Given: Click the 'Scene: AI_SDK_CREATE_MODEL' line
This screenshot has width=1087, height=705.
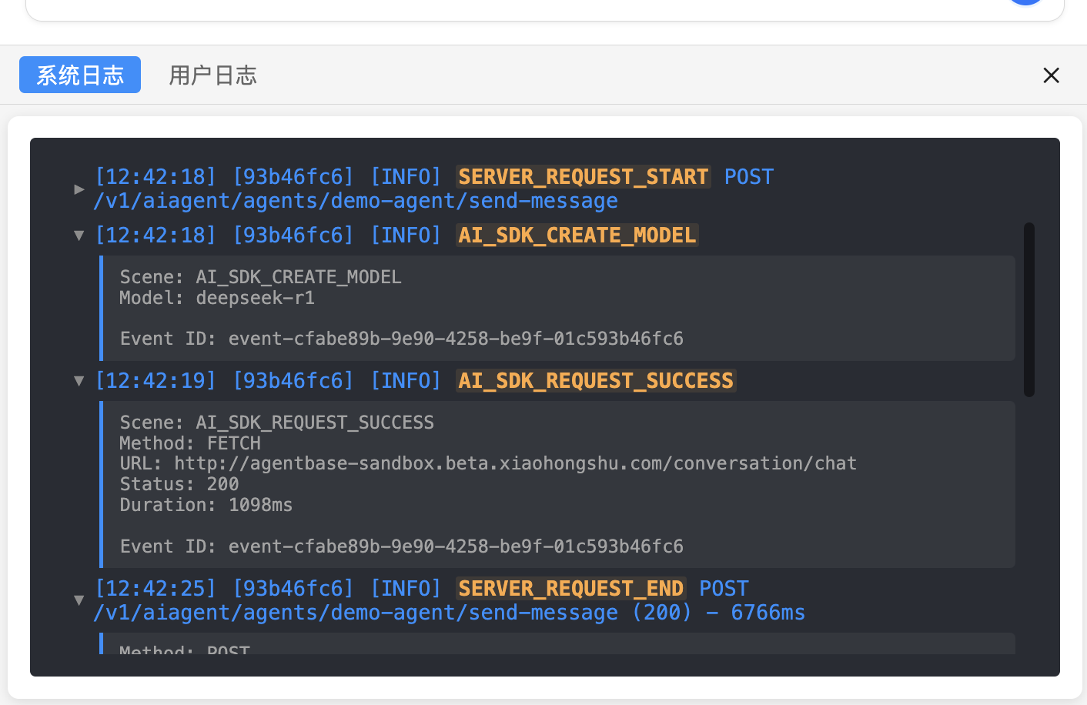Looking at the screenshot, I should click(x=260, y=277).
